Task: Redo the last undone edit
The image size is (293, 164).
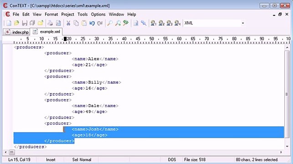Action: click(x=100, y=23)
